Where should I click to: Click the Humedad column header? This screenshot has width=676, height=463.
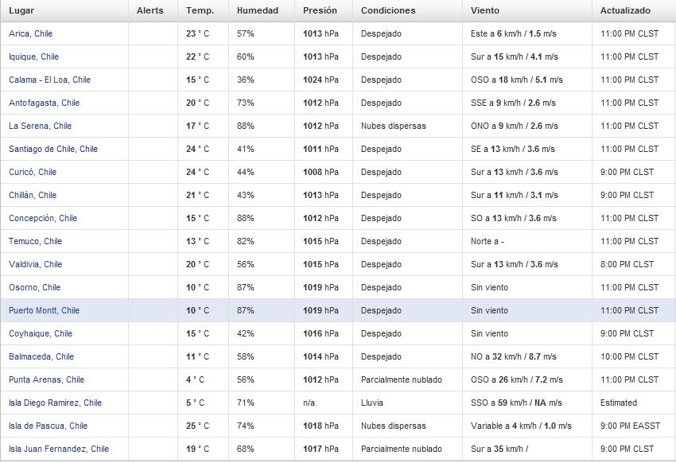point(258,11)
